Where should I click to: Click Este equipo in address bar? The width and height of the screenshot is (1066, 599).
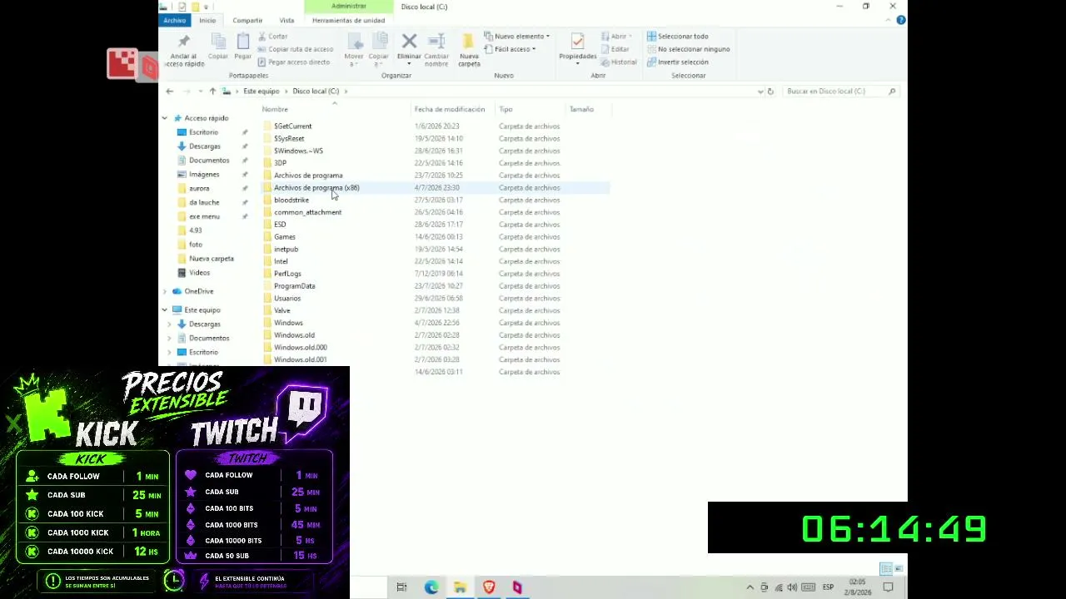(x=262, y=92)
